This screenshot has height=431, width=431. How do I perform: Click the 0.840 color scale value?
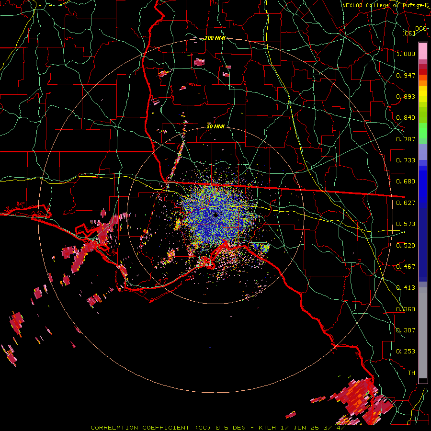[x=406, y=118]
